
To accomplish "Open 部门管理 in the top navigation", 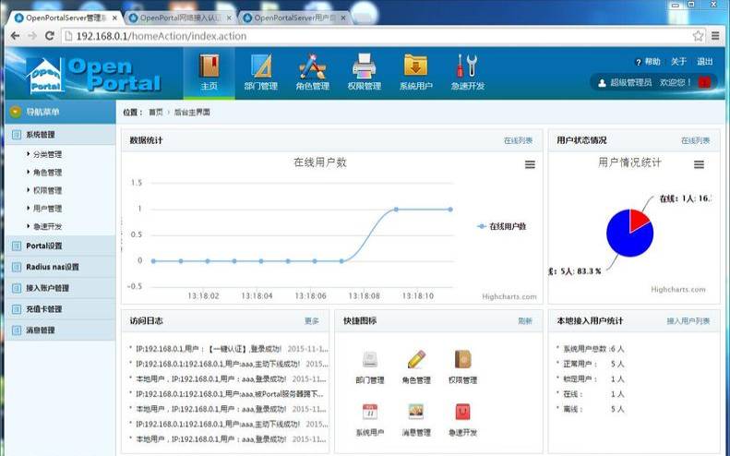I will (x=260, y=72).
